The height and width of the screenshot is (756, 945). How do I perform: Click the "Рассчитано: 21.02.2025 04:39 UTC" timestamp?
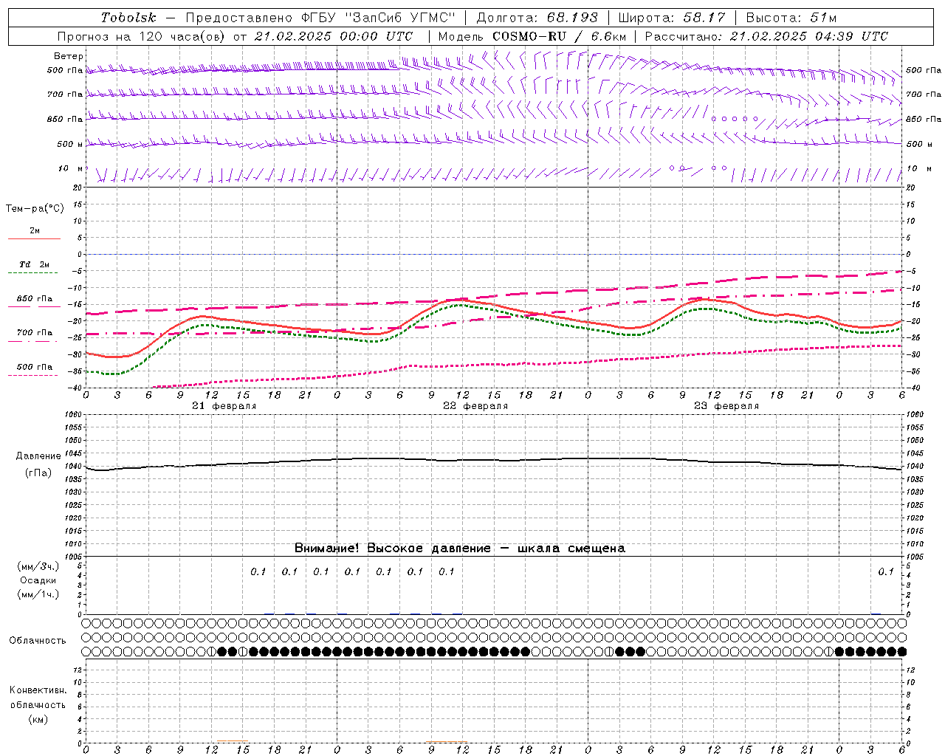(766, 36)
